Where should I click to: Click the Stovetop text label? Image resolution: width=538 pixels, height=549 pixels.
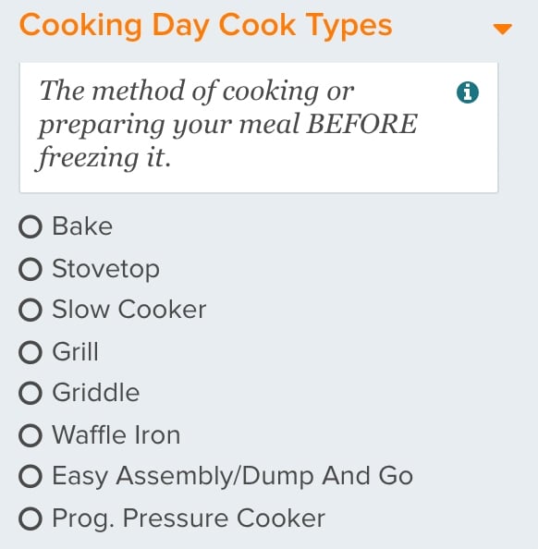[105, 270]
